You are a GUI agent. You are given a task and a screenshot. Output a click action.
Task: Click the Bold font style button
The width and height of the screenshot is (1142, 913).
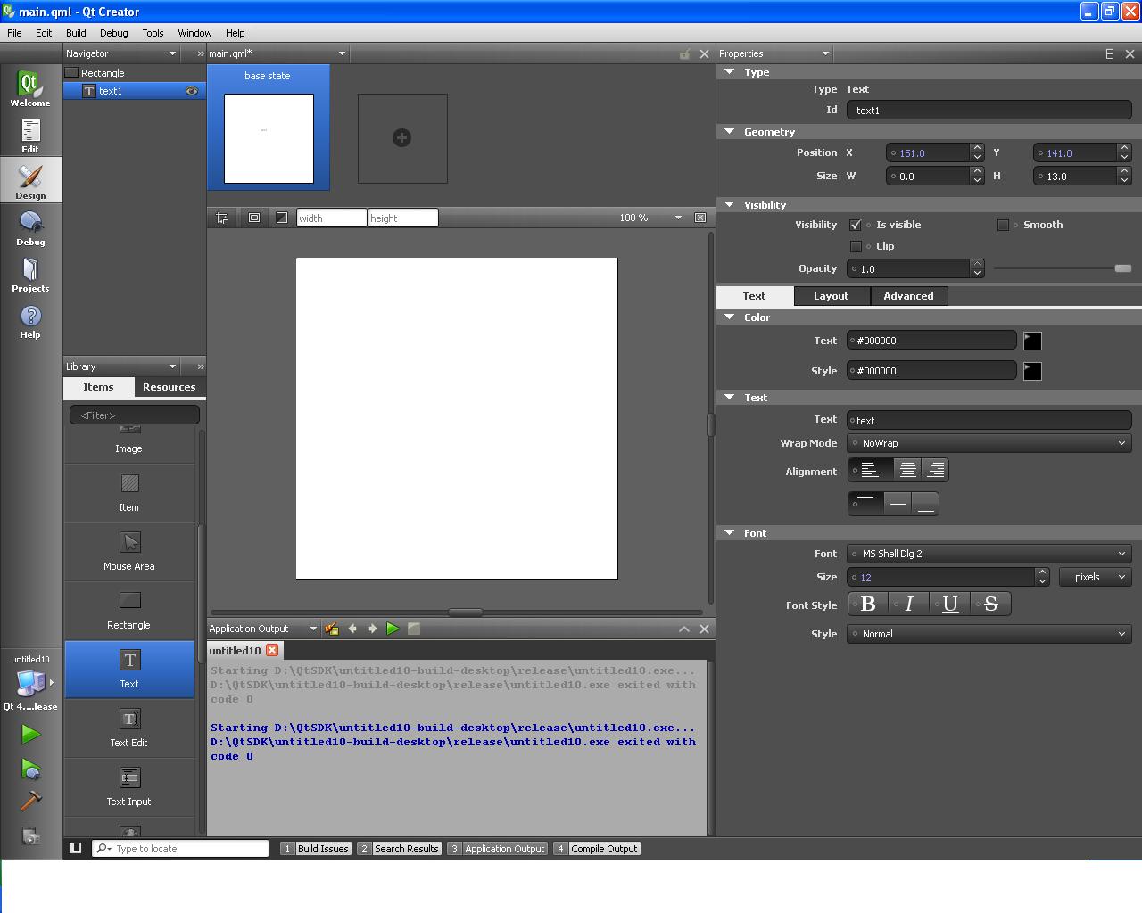(867, 605)
